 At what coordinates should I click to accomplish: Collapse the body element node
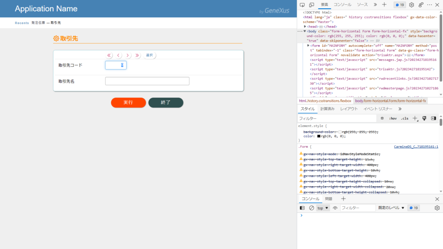[x=305, y=31]
